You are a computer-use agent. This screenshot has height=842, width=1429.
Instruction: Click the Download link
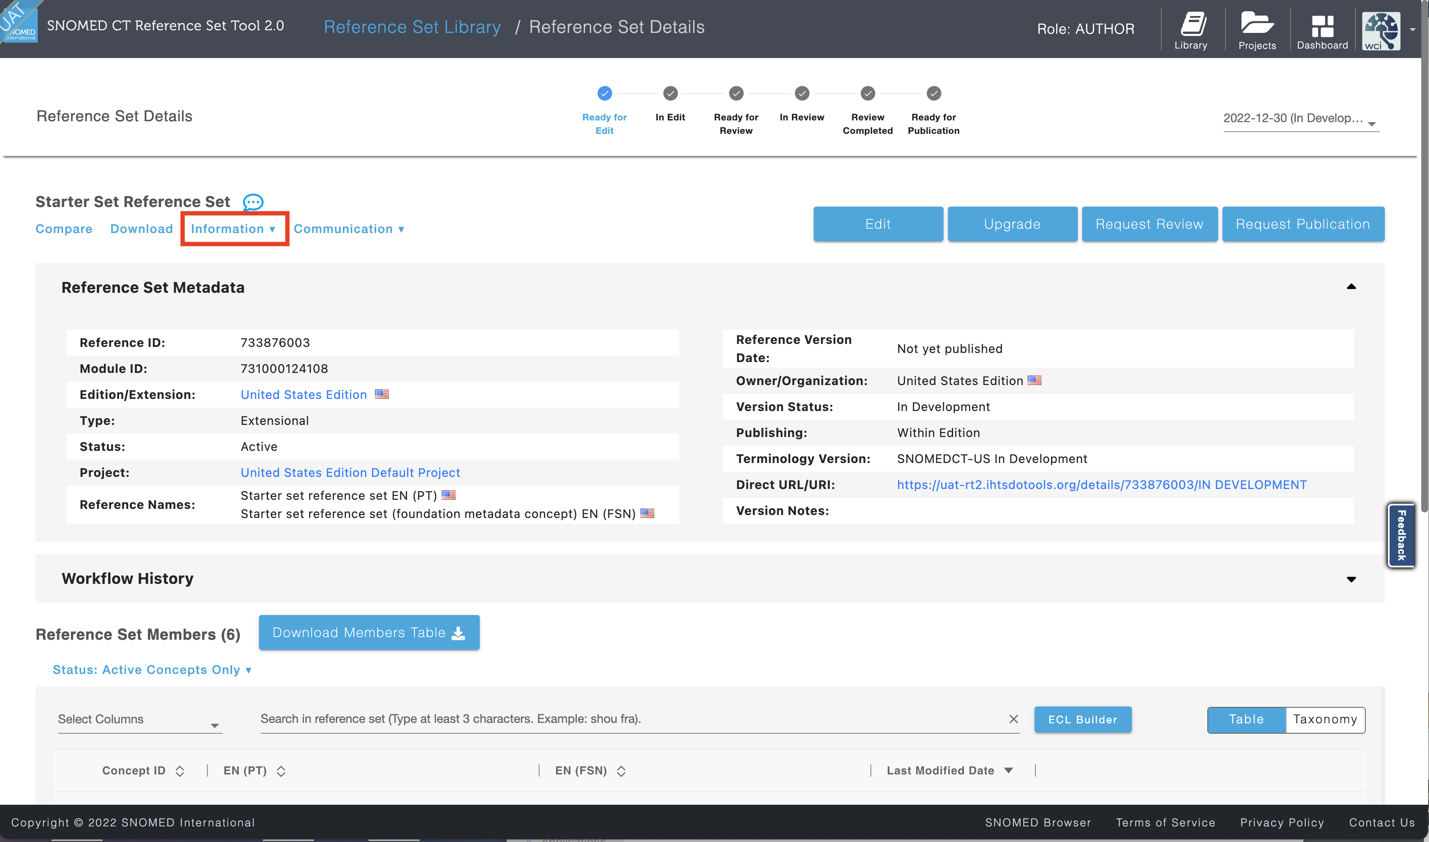click(x=141, y=229)
